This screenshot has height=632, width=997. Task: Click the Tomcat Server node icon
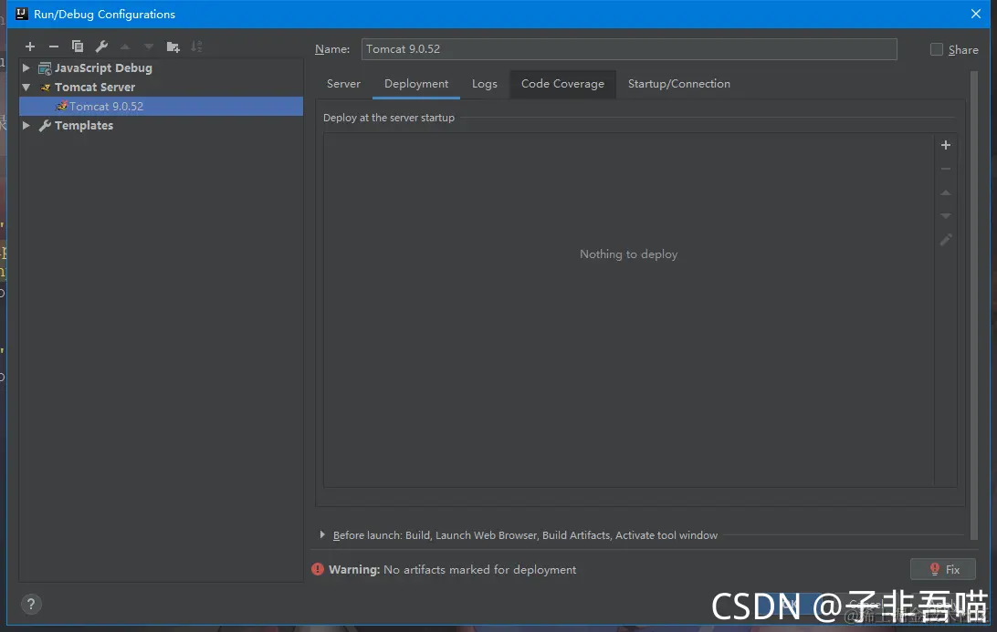click(45, 87)
